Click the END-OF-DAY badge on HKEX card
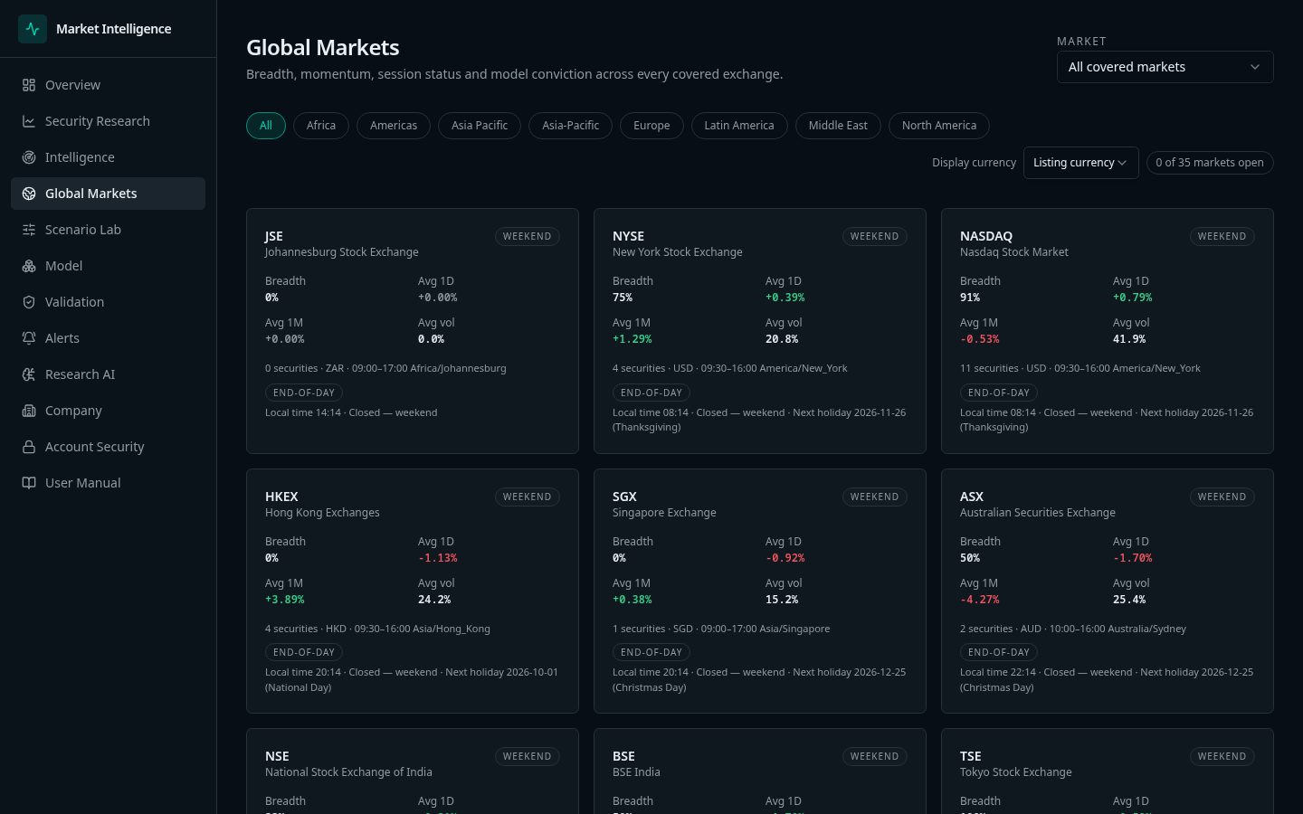The image size is (1303, 814). tap(304, 652)
